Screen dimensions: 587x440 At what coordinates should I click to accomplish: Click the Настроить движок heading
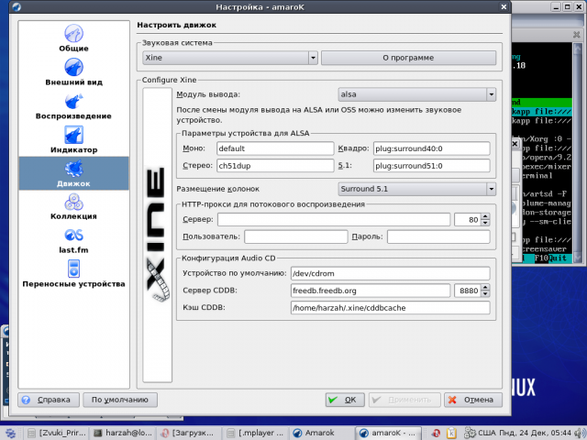176,25
